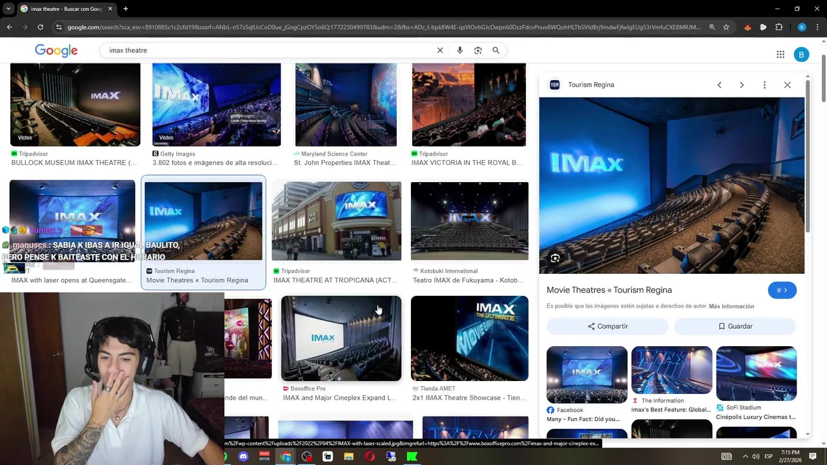This screenshot has height=465, width=827.
Task: Open the Chrome three-dot menu
Action: point(817,27)
